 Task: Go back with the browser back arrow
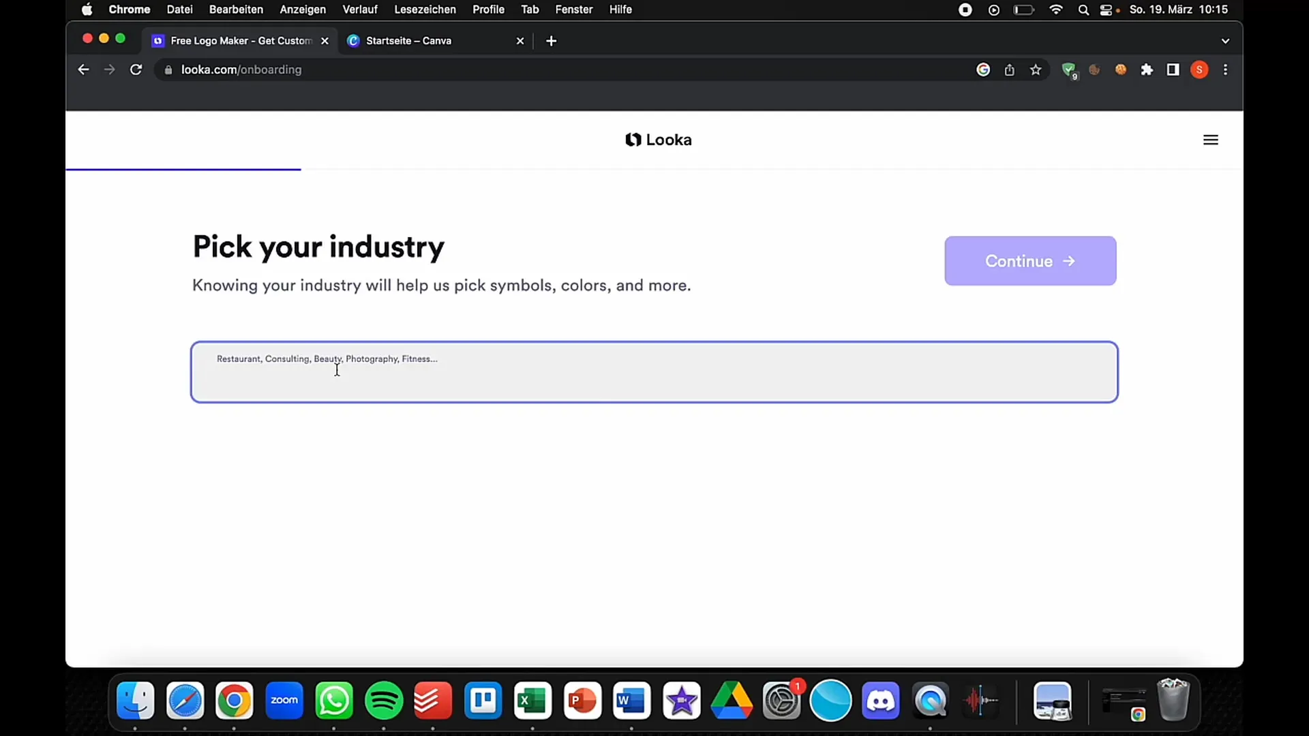[x=83, y=70]
